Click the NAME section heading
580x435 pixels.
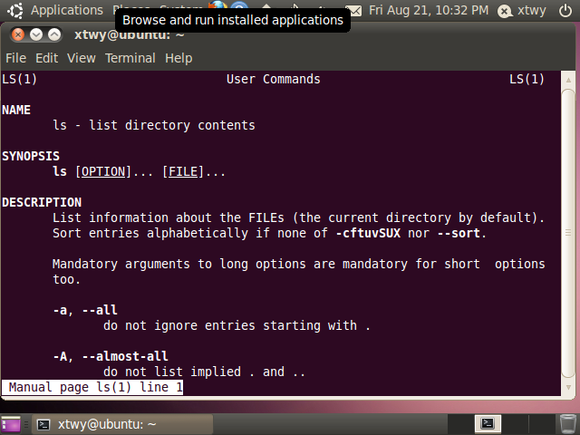pyautogui.click(x=16, y=110)
